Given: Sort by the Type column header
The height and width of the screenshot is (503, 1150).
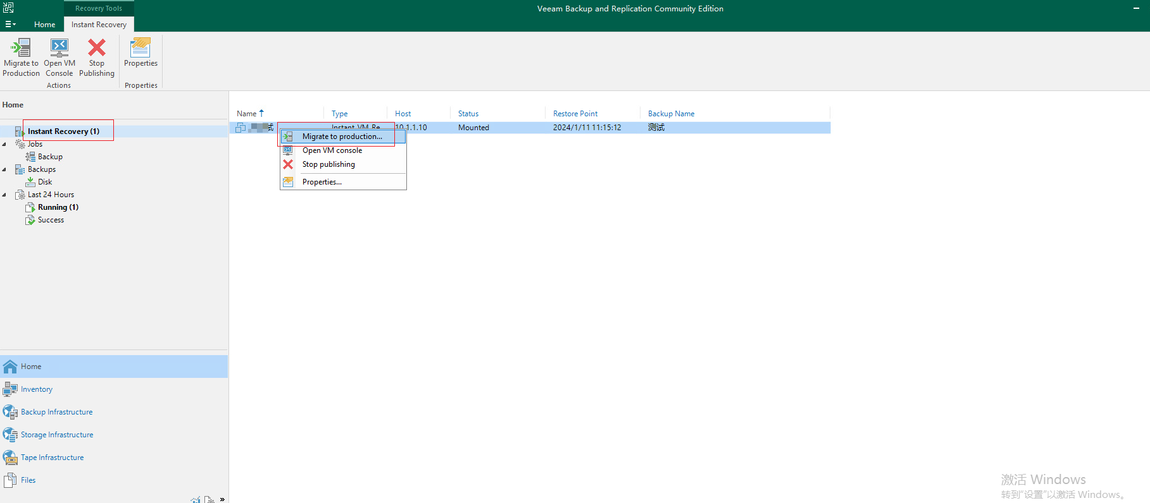Looking at the screenshot, I should coord(340,114).
